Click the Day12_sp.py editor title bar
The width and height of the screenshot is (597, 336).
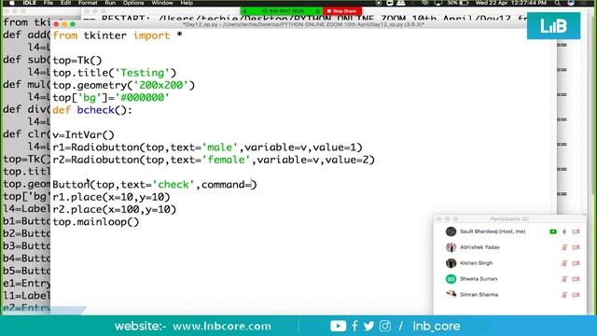pyautogui.click(x=303, y=24)
